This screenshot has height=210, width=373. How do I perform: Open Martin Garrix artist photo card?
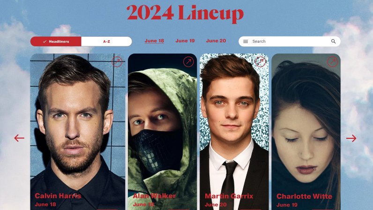(x=234, y=132)
